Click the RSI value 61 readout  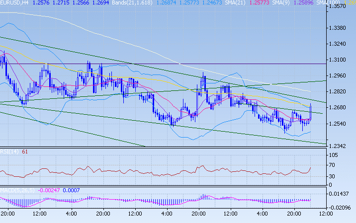(25, 151)
